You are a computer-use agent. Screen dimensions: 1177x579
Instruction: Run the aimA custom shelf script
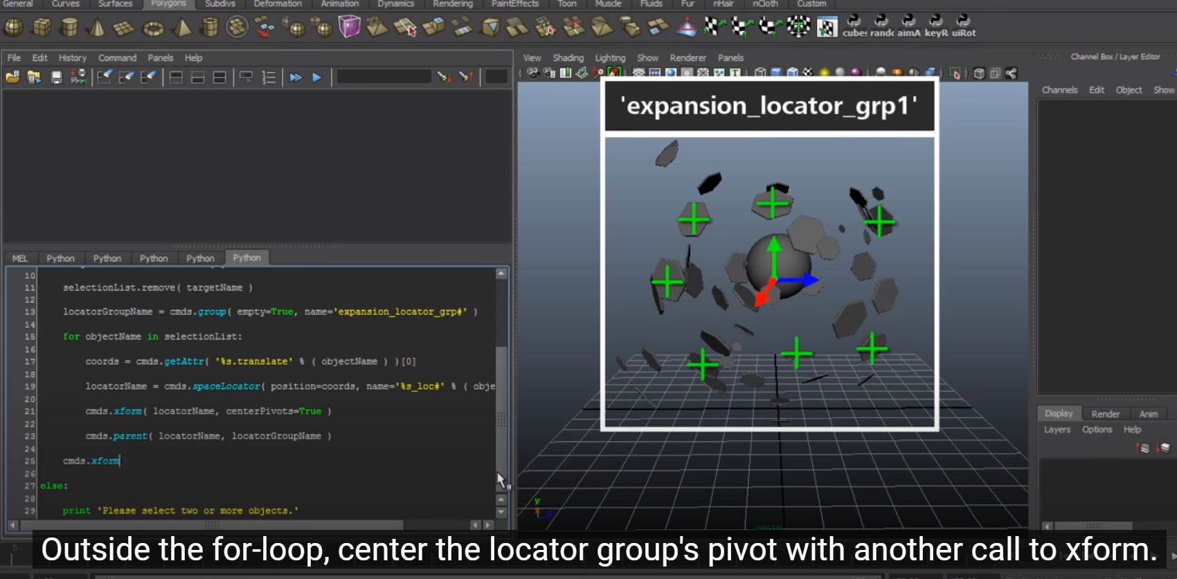coord(909,26)
